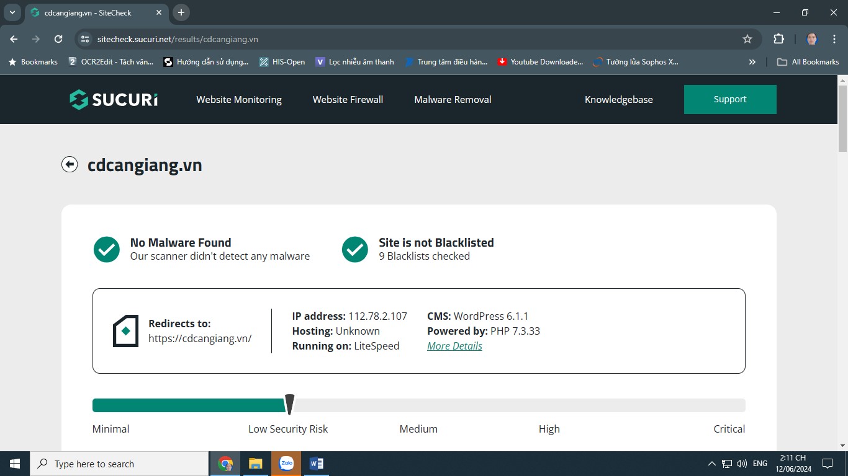Screen dimensions: 848x476
Task: Click the PHP 7.3.33 text
Action: [515, 331]
